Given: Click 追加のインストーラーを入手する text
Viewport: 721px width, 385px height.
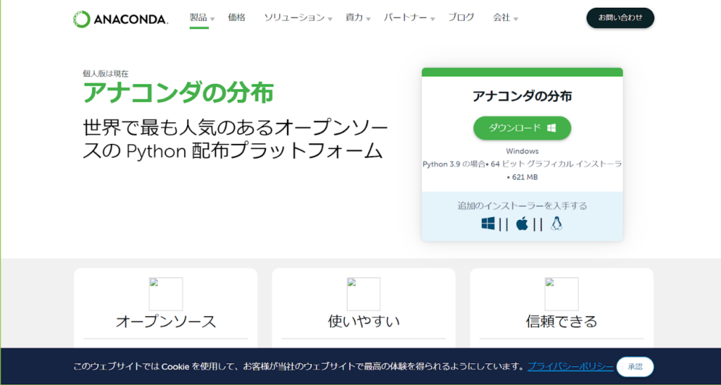Looking at the screenshot, I should coord(522,206).
